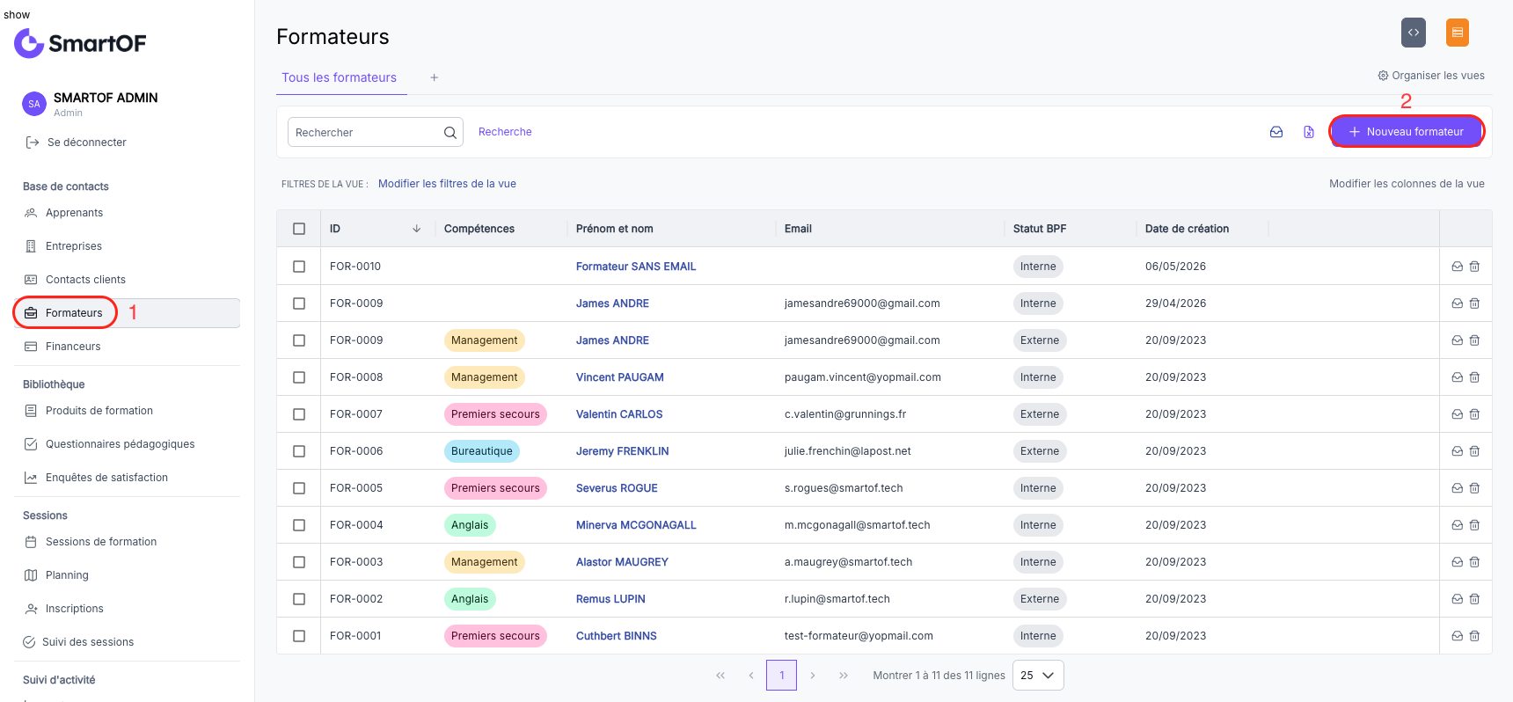Click mail icon for Severus ROGUE row
Image resolution: width=1513 pixels, height=702 pixels.
(1457, 488)
